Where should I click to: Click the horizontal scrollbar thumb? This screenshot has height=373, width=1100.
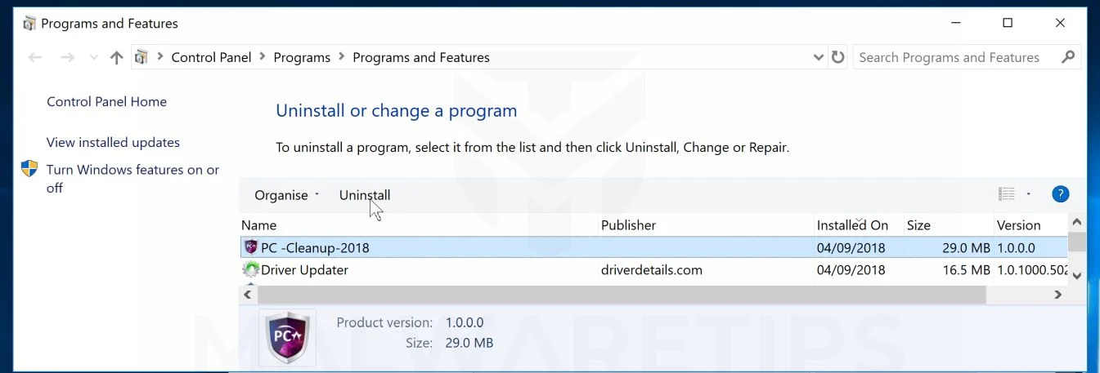pos(622,295)
